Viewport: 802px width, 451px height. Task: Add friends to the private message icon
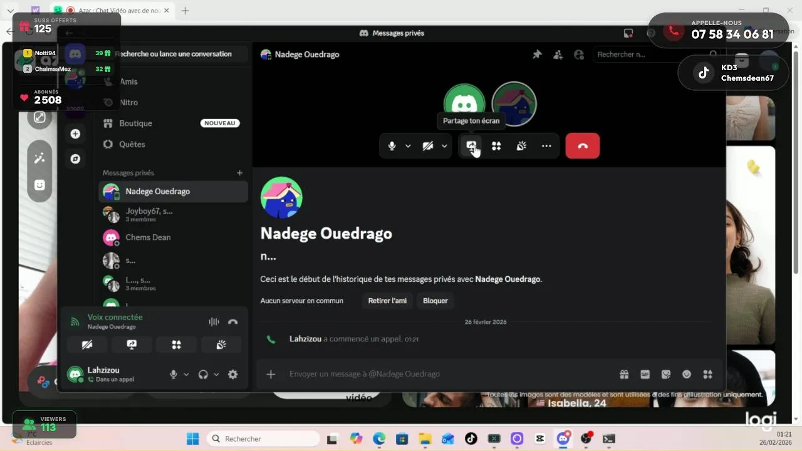558,54
